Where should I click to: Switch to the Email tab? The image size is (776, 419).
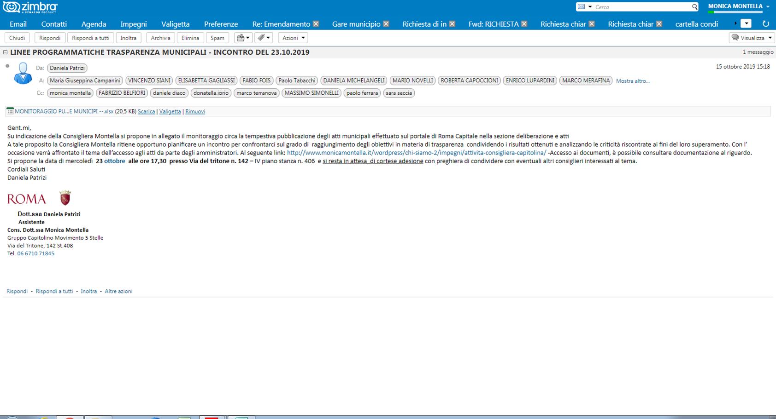[x=18, y=24]
